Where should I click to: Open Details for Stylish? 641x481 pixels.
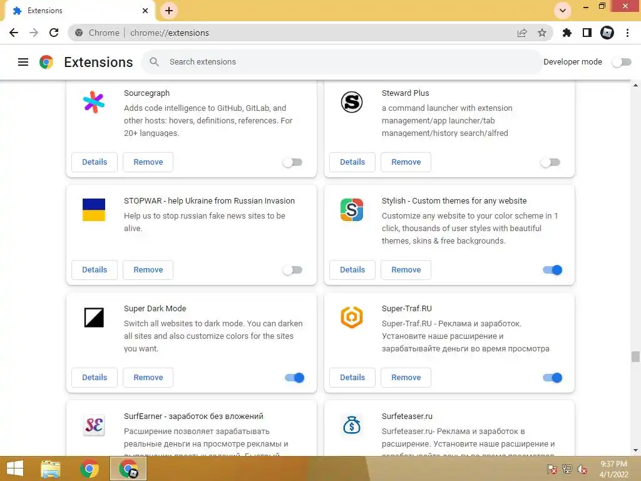pyautogui.click(x=352, y=269)
